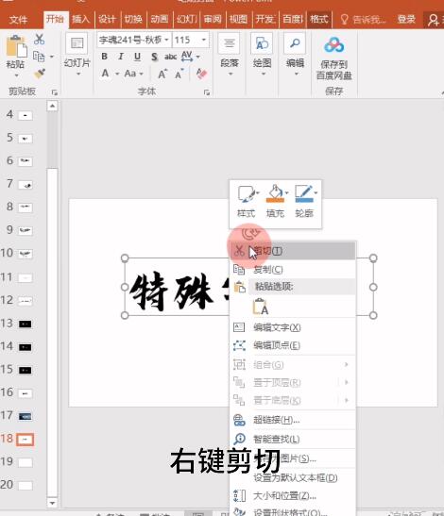Clear all formatting eraser icon
Viewport: 444px width, 516px height.
[201, 74]
